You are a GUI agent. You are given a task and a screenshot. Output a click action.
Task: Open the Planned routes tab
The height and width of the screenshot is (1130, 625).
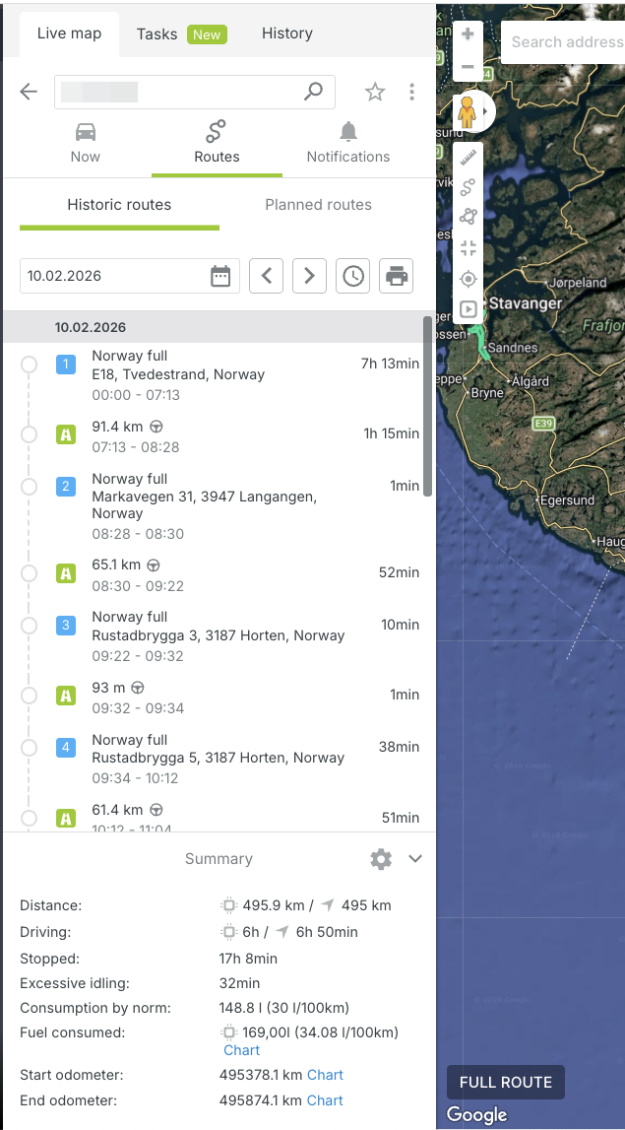[x=318, y=205]
